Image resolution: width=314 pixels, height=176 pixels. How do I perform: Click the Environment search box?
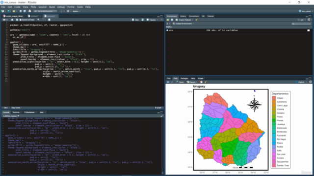[301, 24]
